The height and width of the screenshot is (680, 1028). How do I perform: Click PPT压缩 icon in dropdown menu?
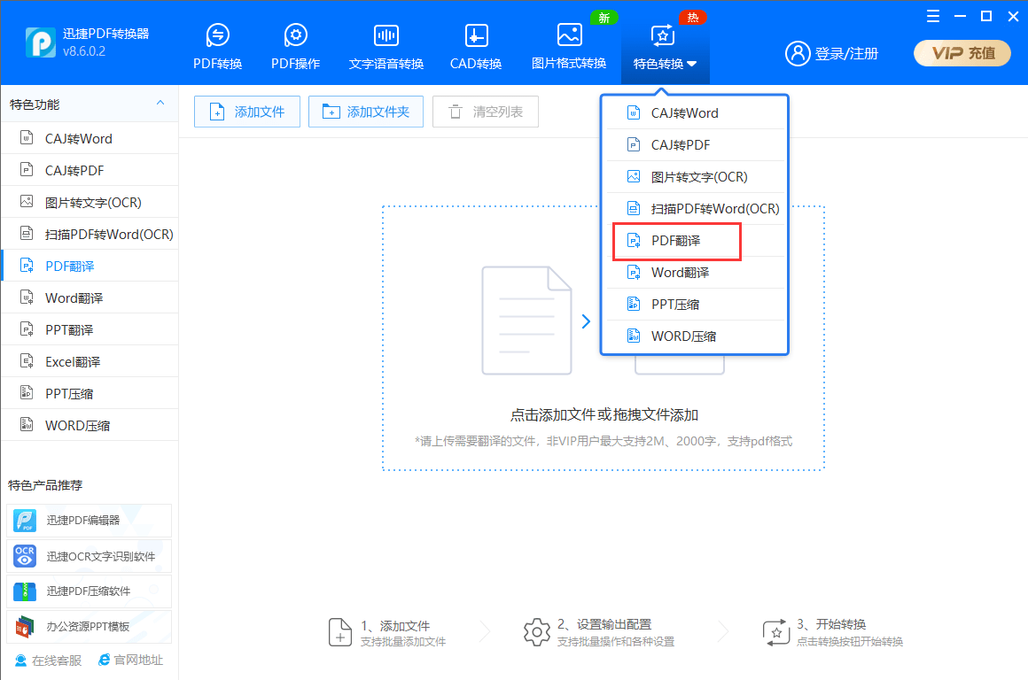click(634, 304)
